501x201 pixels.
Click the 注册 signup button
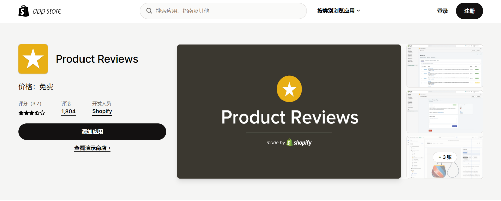[x=469, y=11]
